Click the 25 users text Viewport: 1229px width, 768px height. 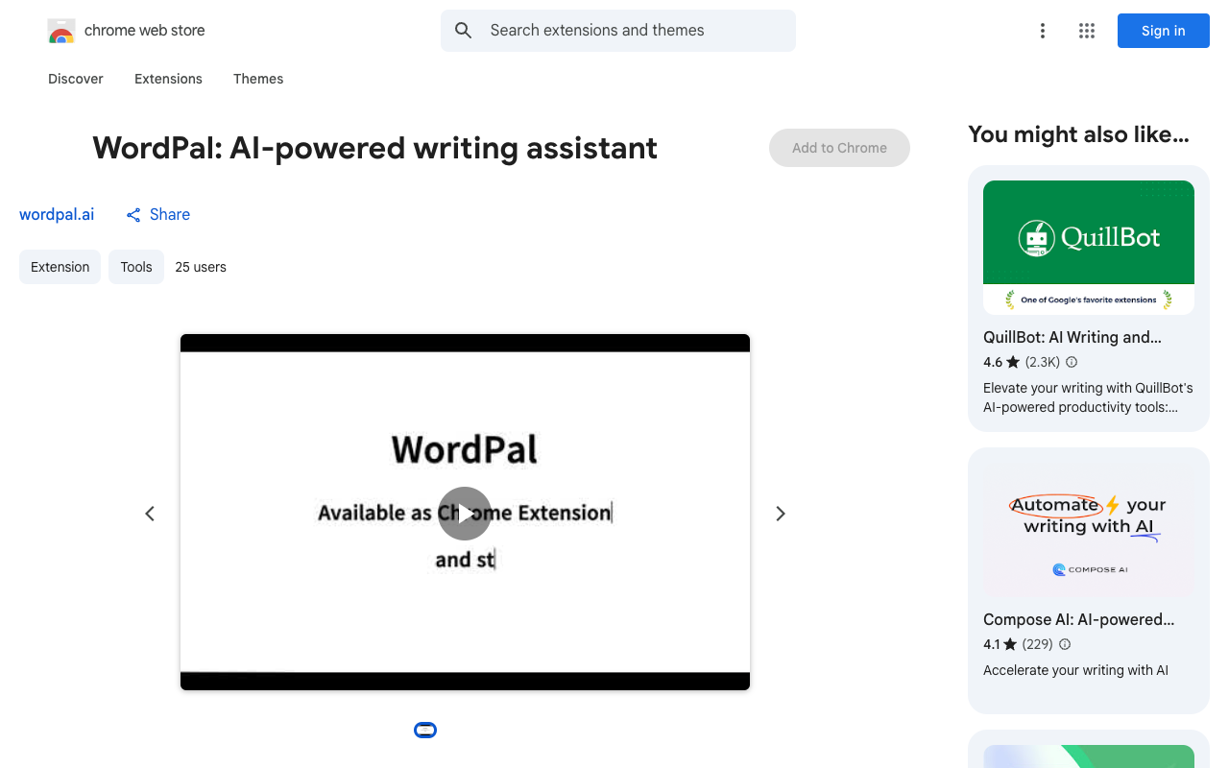[201, 267]
